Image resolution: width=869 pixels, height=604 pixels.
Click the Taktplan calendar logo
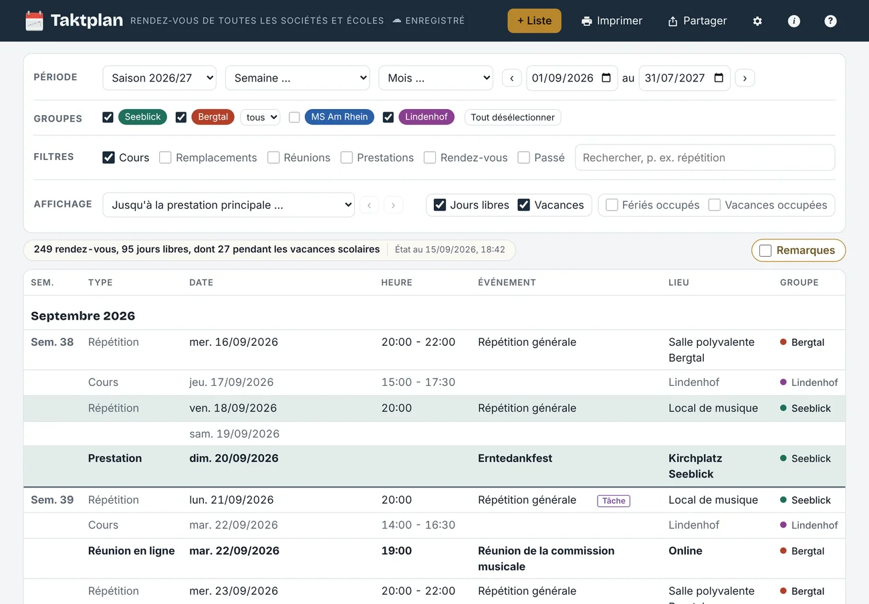[34, 21]
